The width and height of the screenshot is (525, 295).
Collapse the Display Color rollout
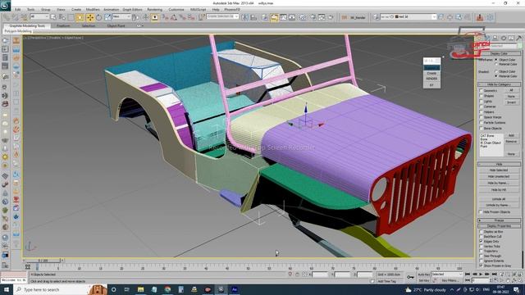click(499, 53)
